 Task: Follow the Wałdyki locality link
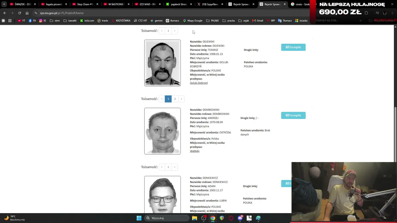click(x=194, y=151)
